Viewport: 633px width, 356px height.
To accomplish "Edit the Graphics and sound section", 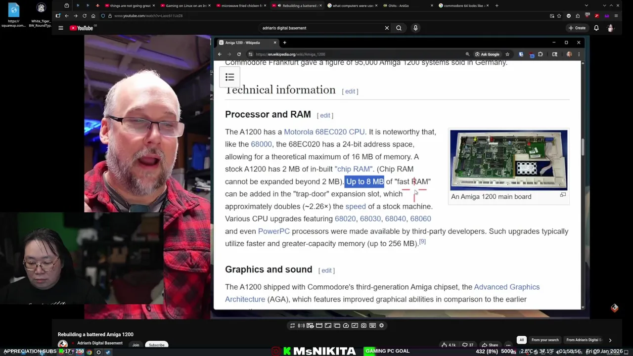I will coord(326,270).
